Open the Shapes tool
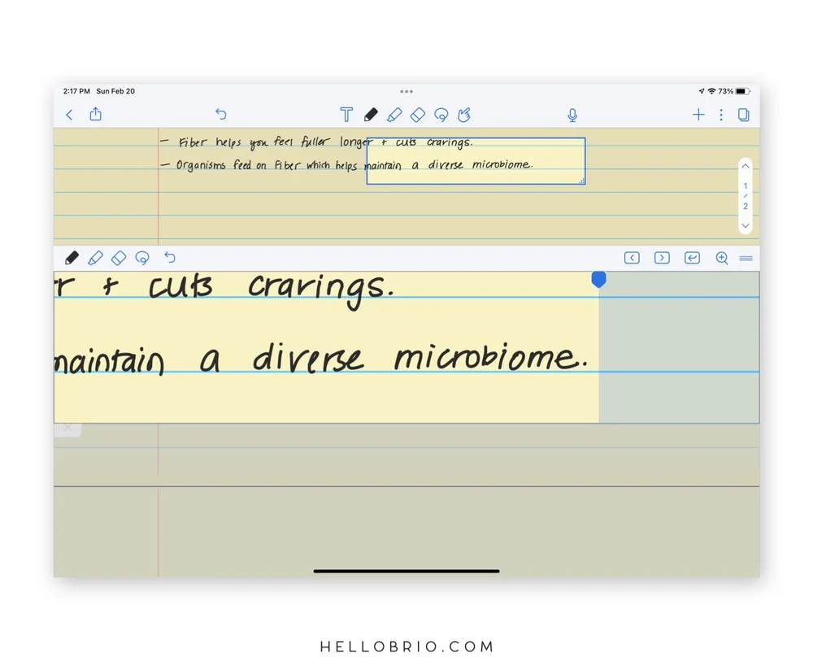This screenshot has width=813, height=662. (417, 115)
